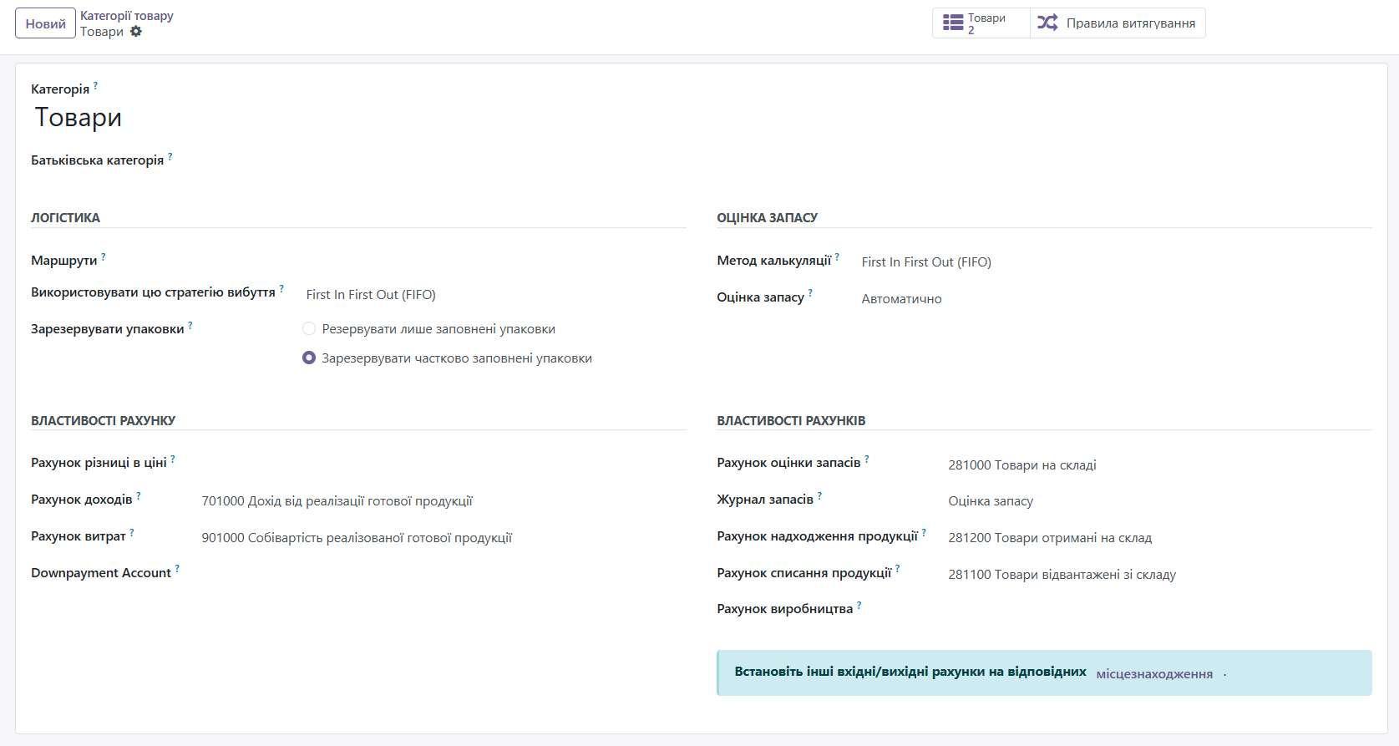Click the gear settings icon beside Товари
The width and height of the screenshot is (1399, 746).
tap(136, 32)
